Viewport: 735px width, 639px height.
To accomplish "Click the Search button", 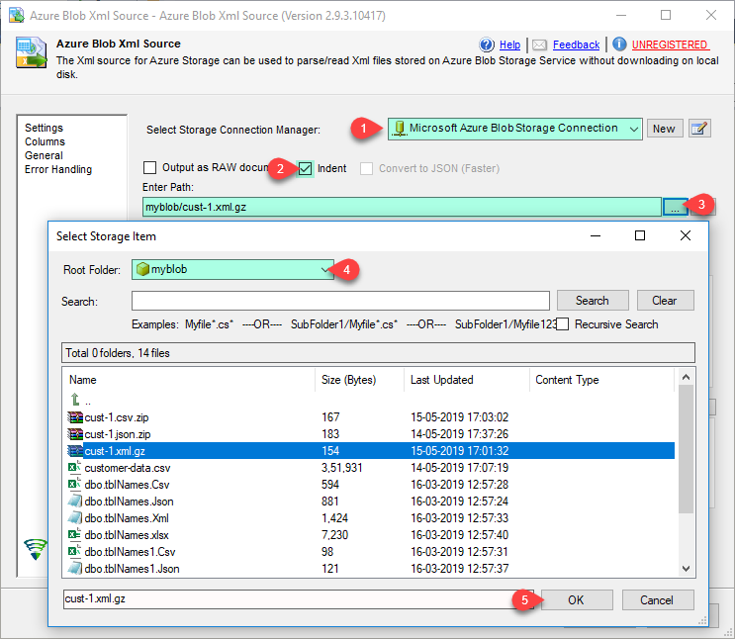I will point(593,301).
